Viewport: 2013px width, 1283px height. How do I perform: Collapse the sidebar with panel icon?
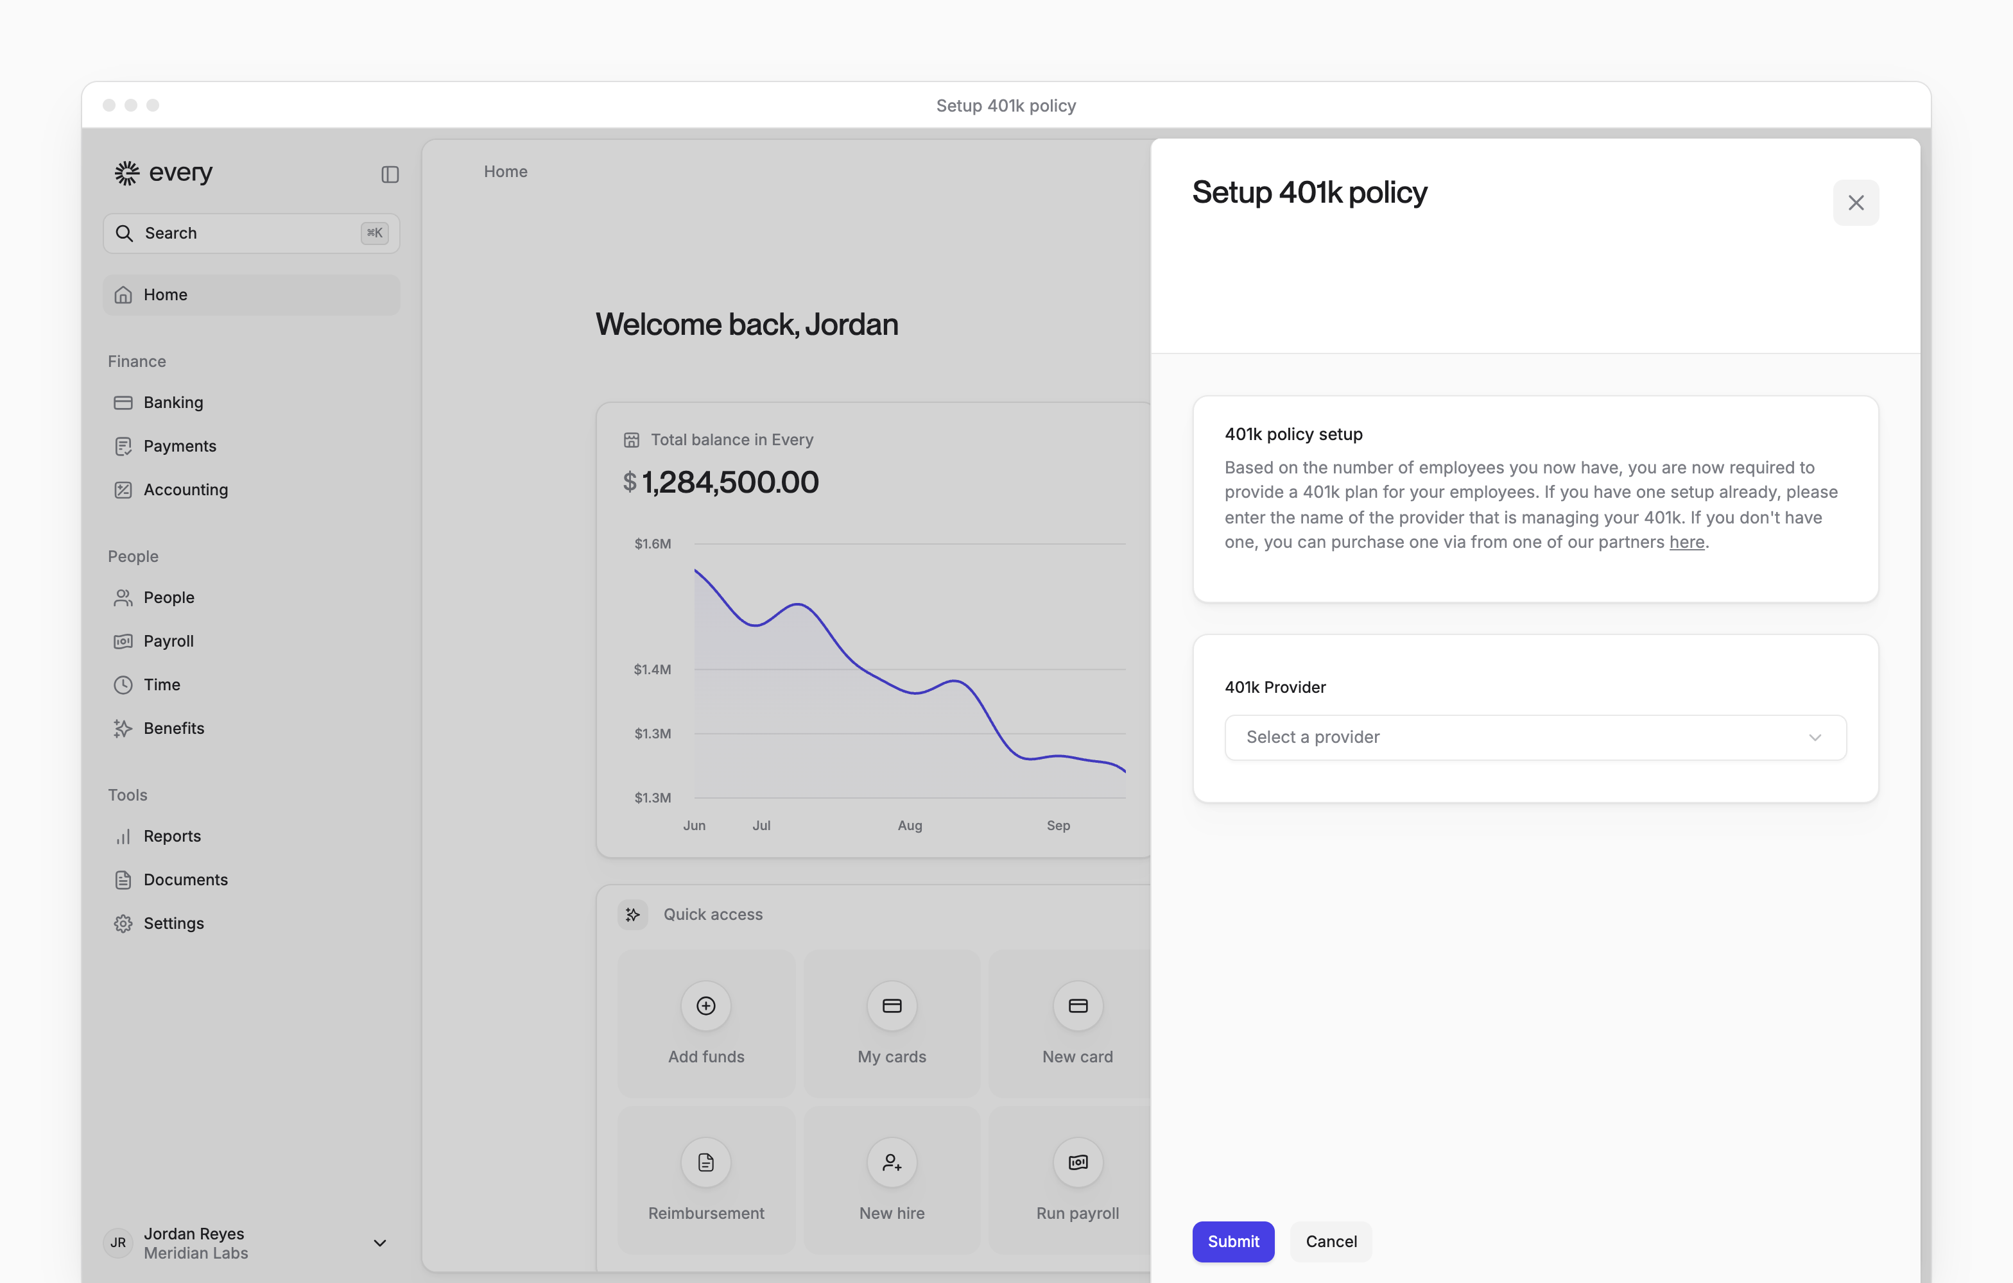390,174
